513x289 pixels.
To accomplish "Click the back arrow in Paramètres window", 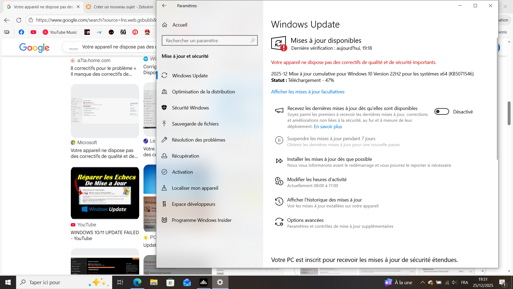I will click(x=164, y=6).
